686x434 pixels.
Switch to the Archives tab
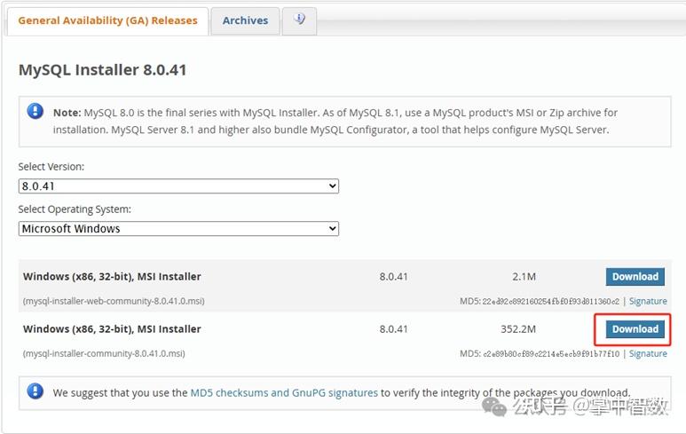pos(245,21)
